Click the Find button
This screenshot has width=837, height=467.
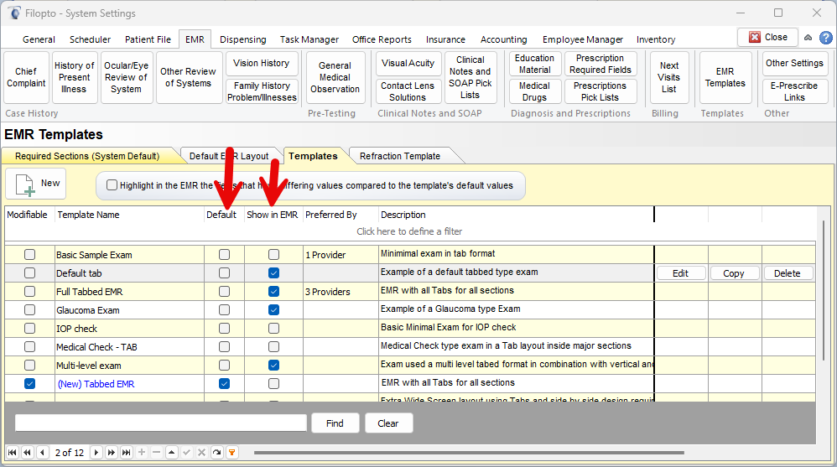point(335,423)
